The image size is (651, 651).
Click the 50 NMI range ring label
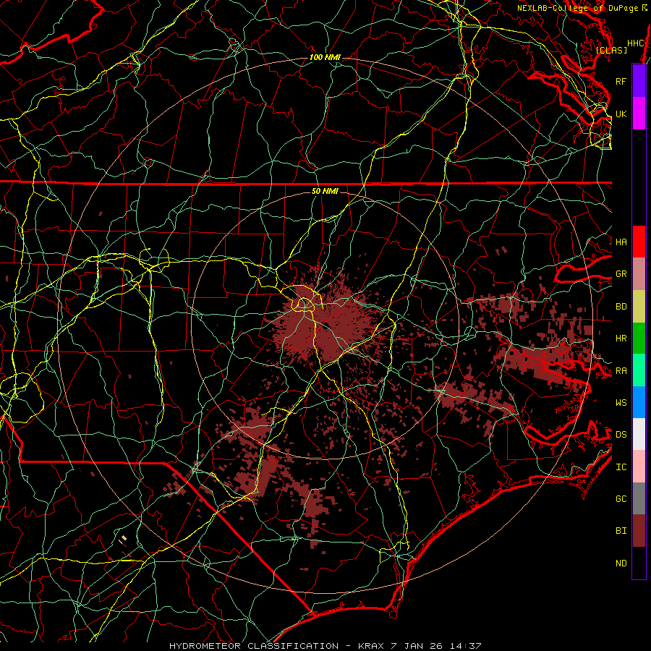click(325, 191)
